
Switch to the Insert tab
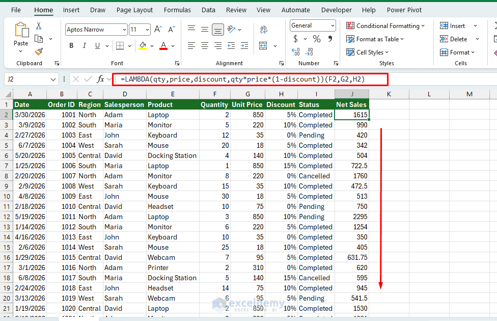coord(71,10)
